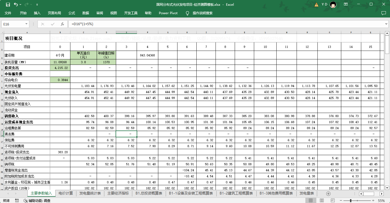Screen dimensions: 390x203
Task: Click the confirm checkmark in formula bar
Action: coord(53,24)
